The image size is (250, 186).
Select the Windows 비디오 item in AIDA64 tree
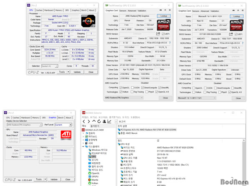(x=98, y=150)
